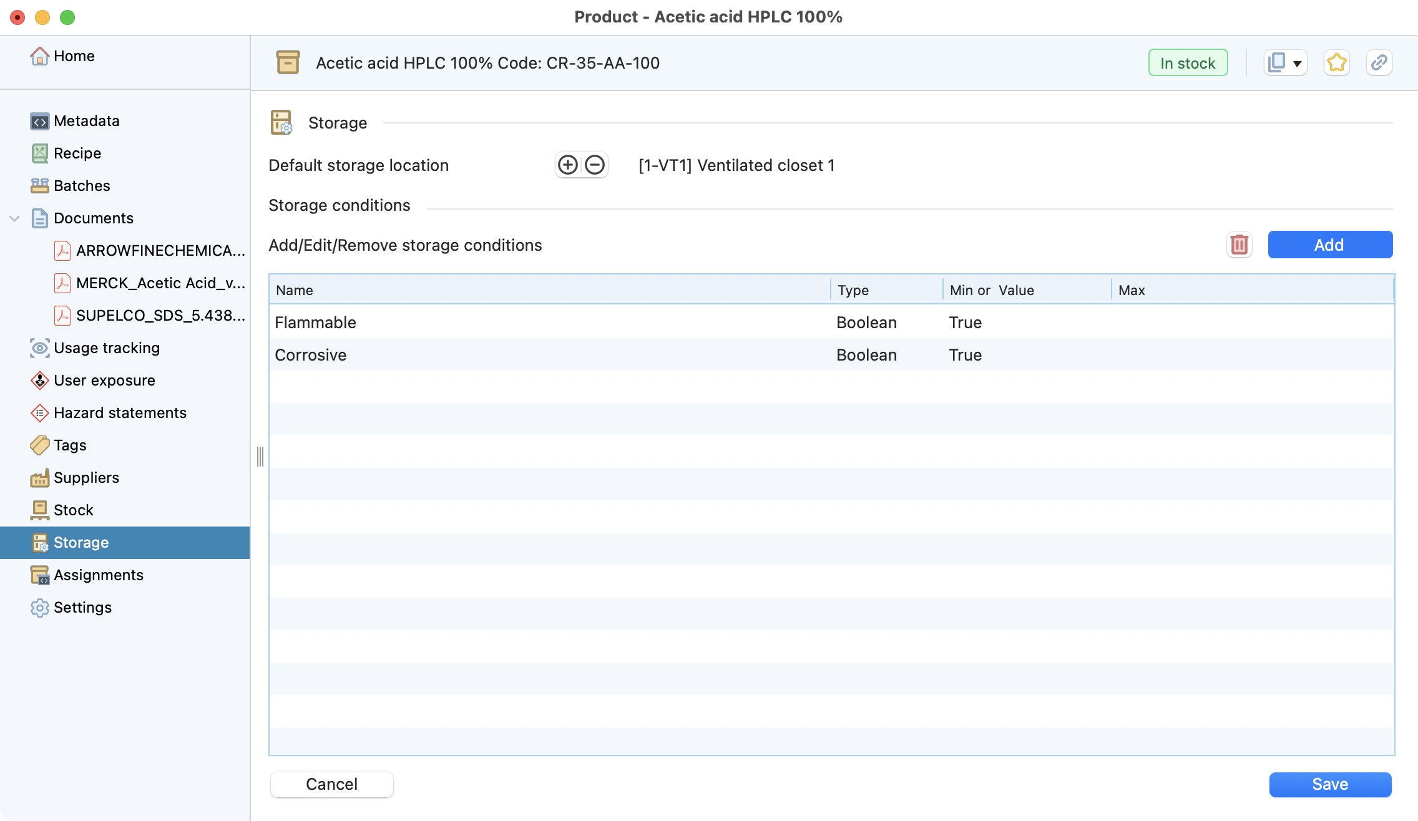This screenshot has height=821, width=1418.
Task: Click the Cancel button
Action: (331, 784)
